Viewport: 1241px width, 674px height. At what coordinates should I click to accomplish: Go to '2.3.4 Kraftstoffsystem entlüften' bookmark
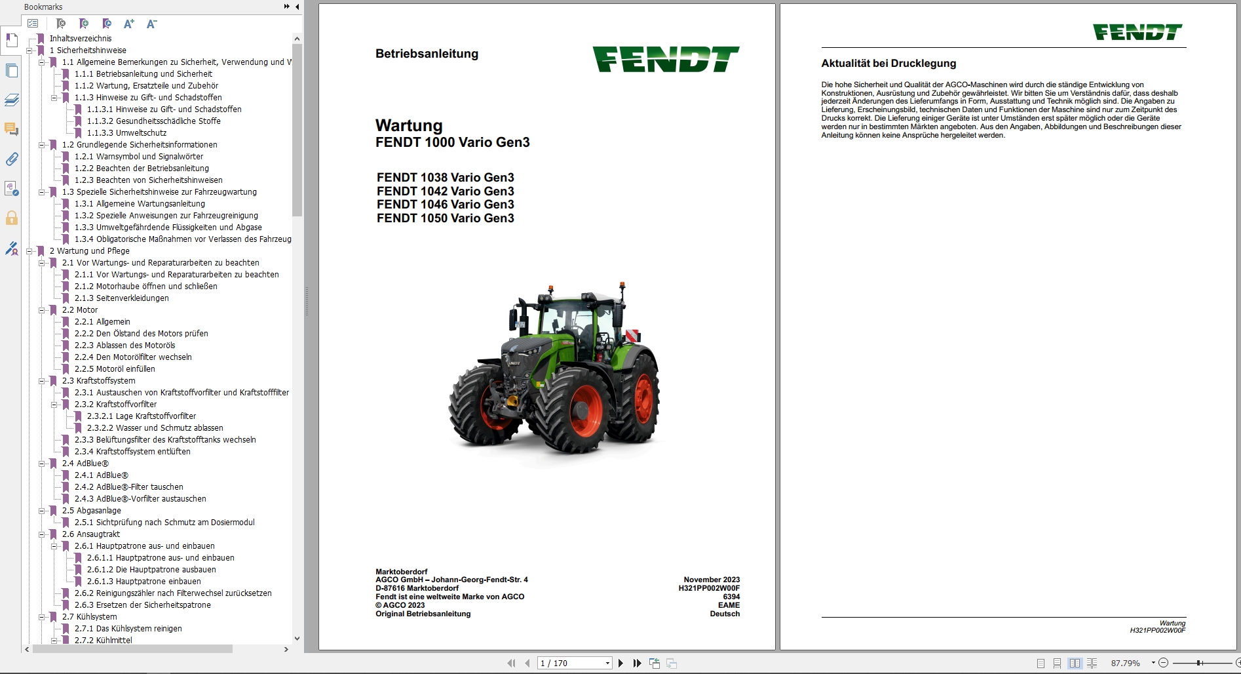(132, 452)
